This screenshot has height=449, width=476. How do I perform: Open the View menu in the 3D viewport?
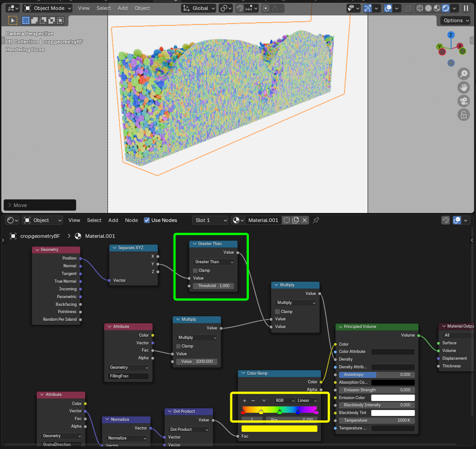83,8
